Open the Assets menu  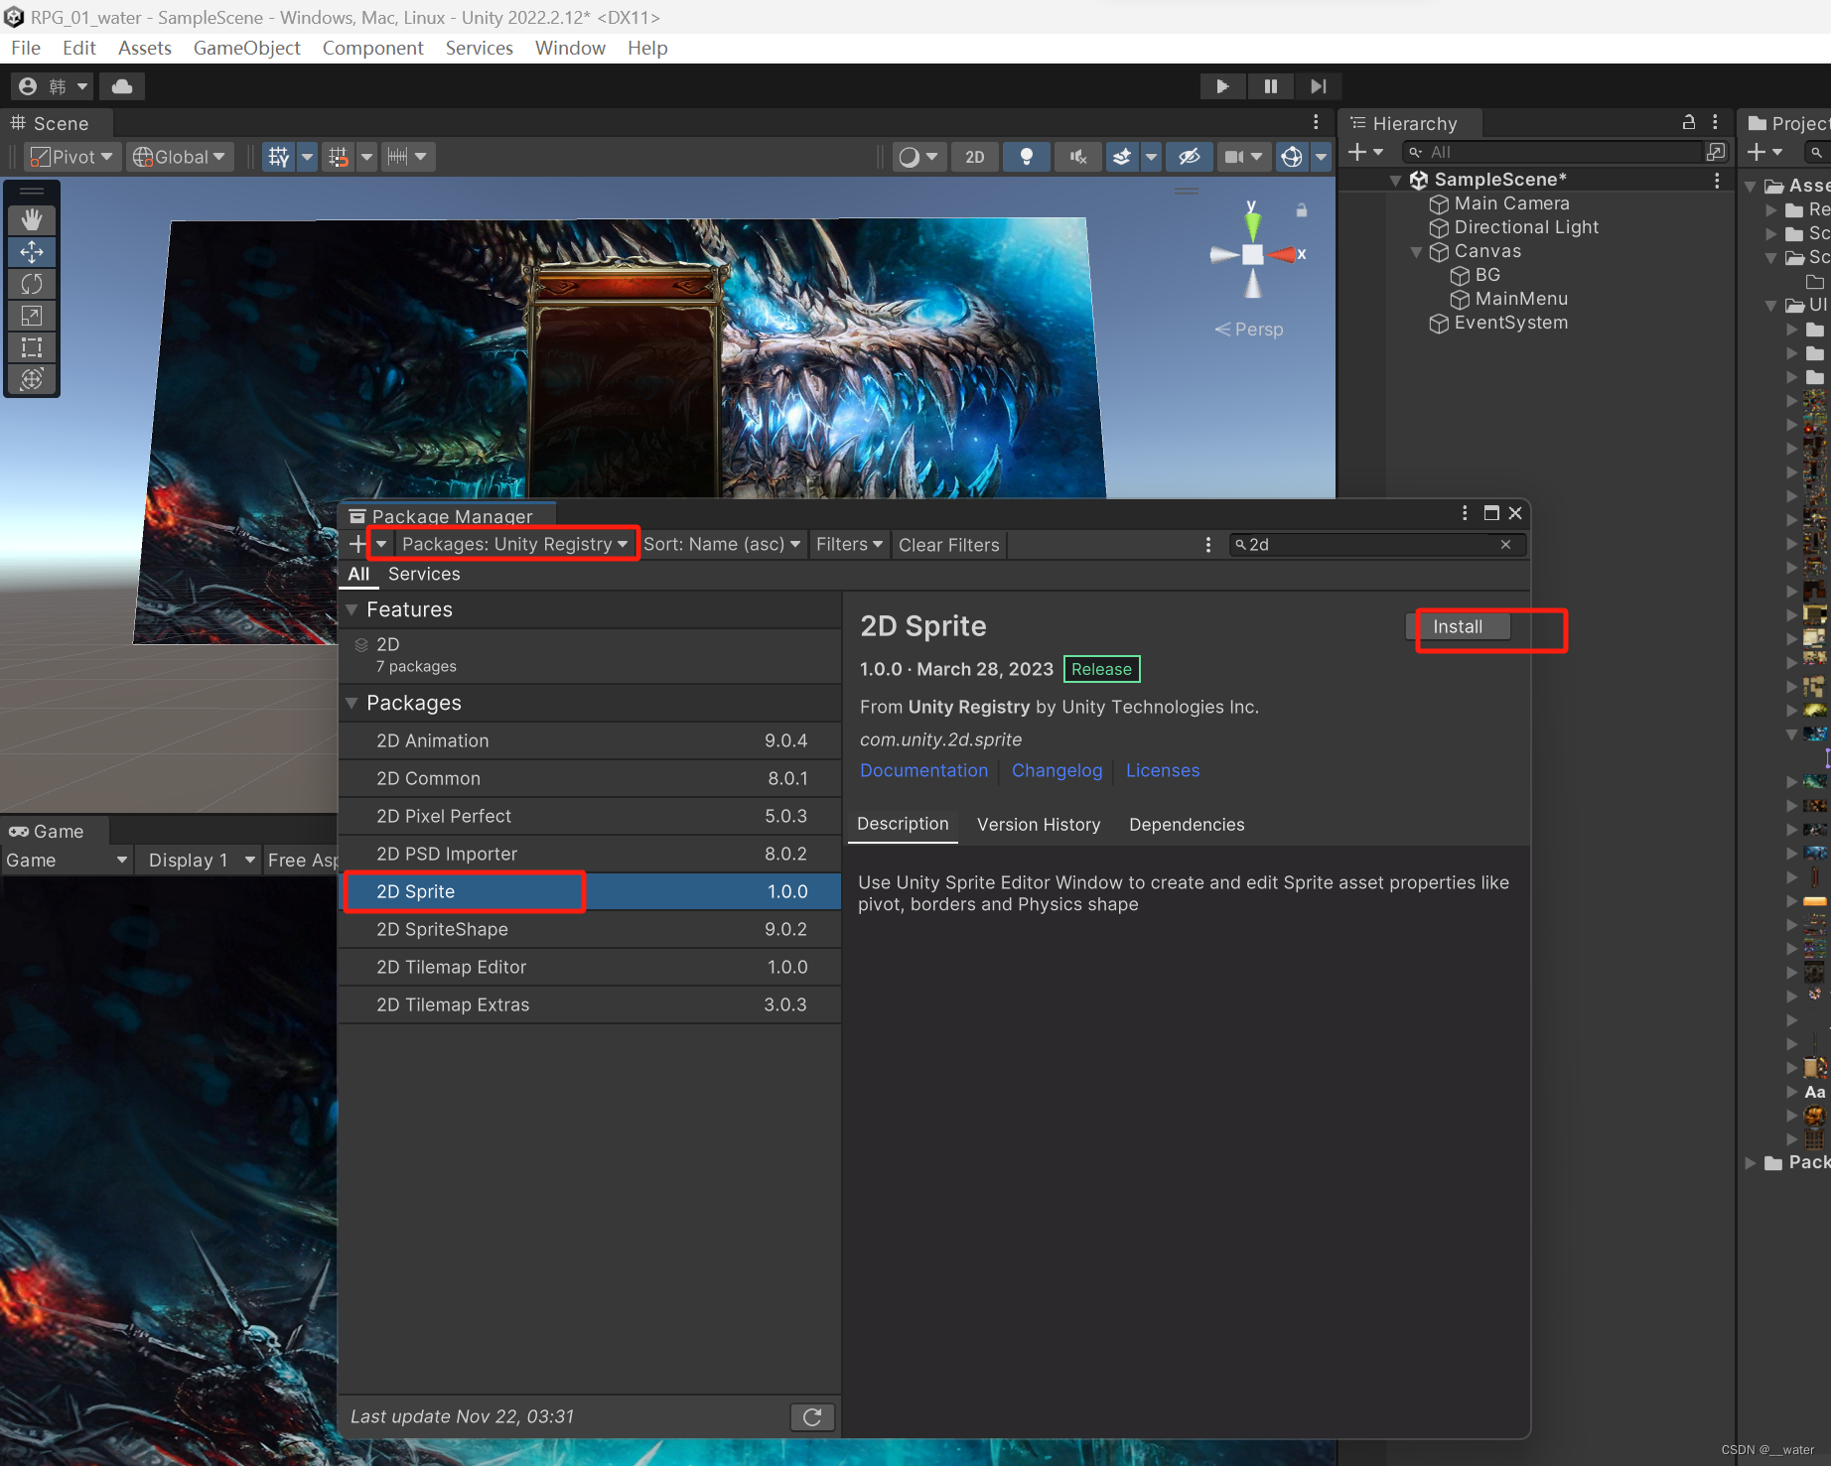145,48
